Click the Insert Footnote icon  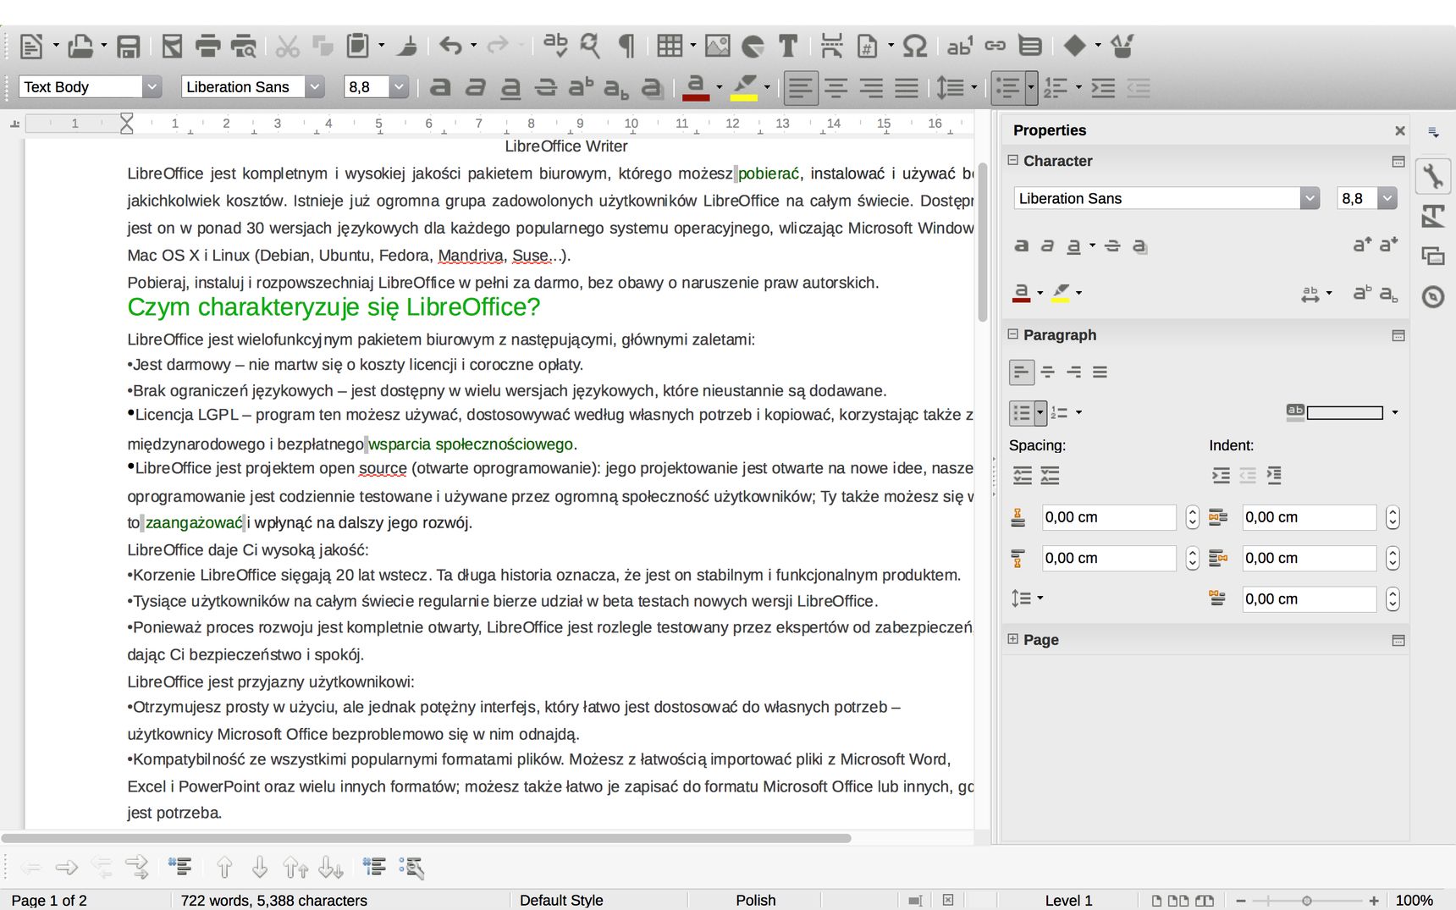pos(960,46)
